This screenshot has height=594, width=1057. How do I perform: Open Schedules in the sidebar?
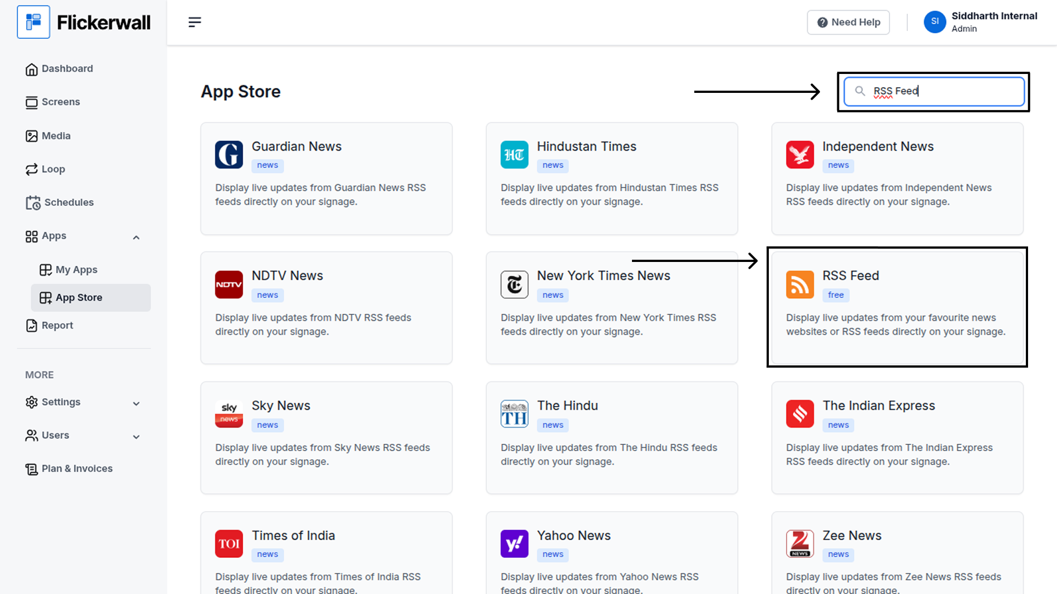pos(60,202)
